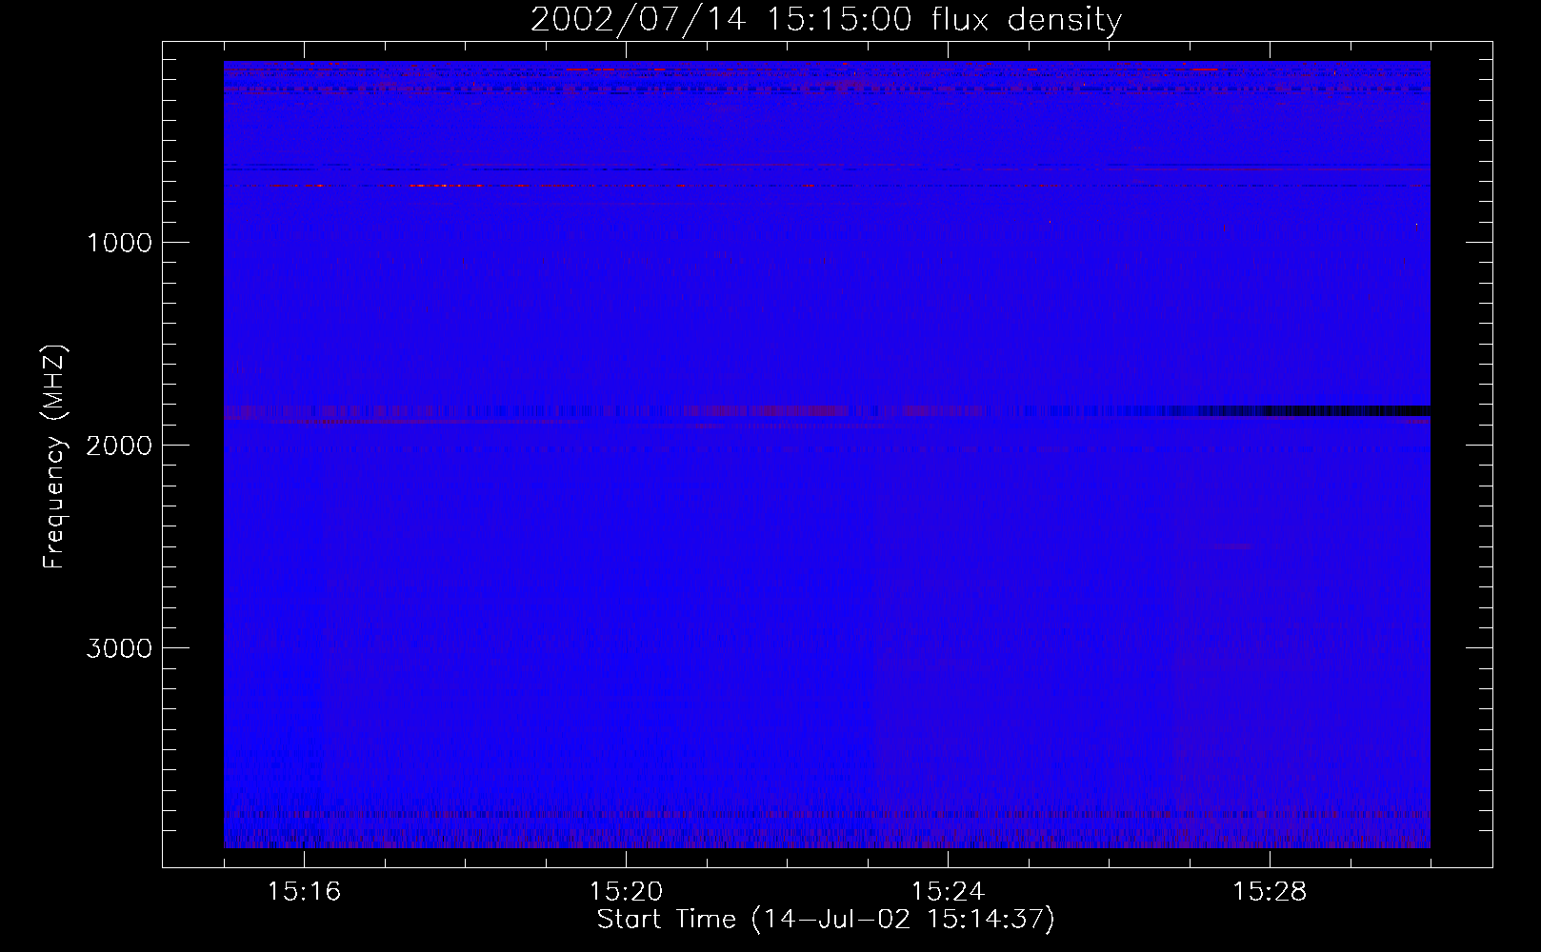
Task: Click the 3000 frequency tick label
Action: point(119,648)
